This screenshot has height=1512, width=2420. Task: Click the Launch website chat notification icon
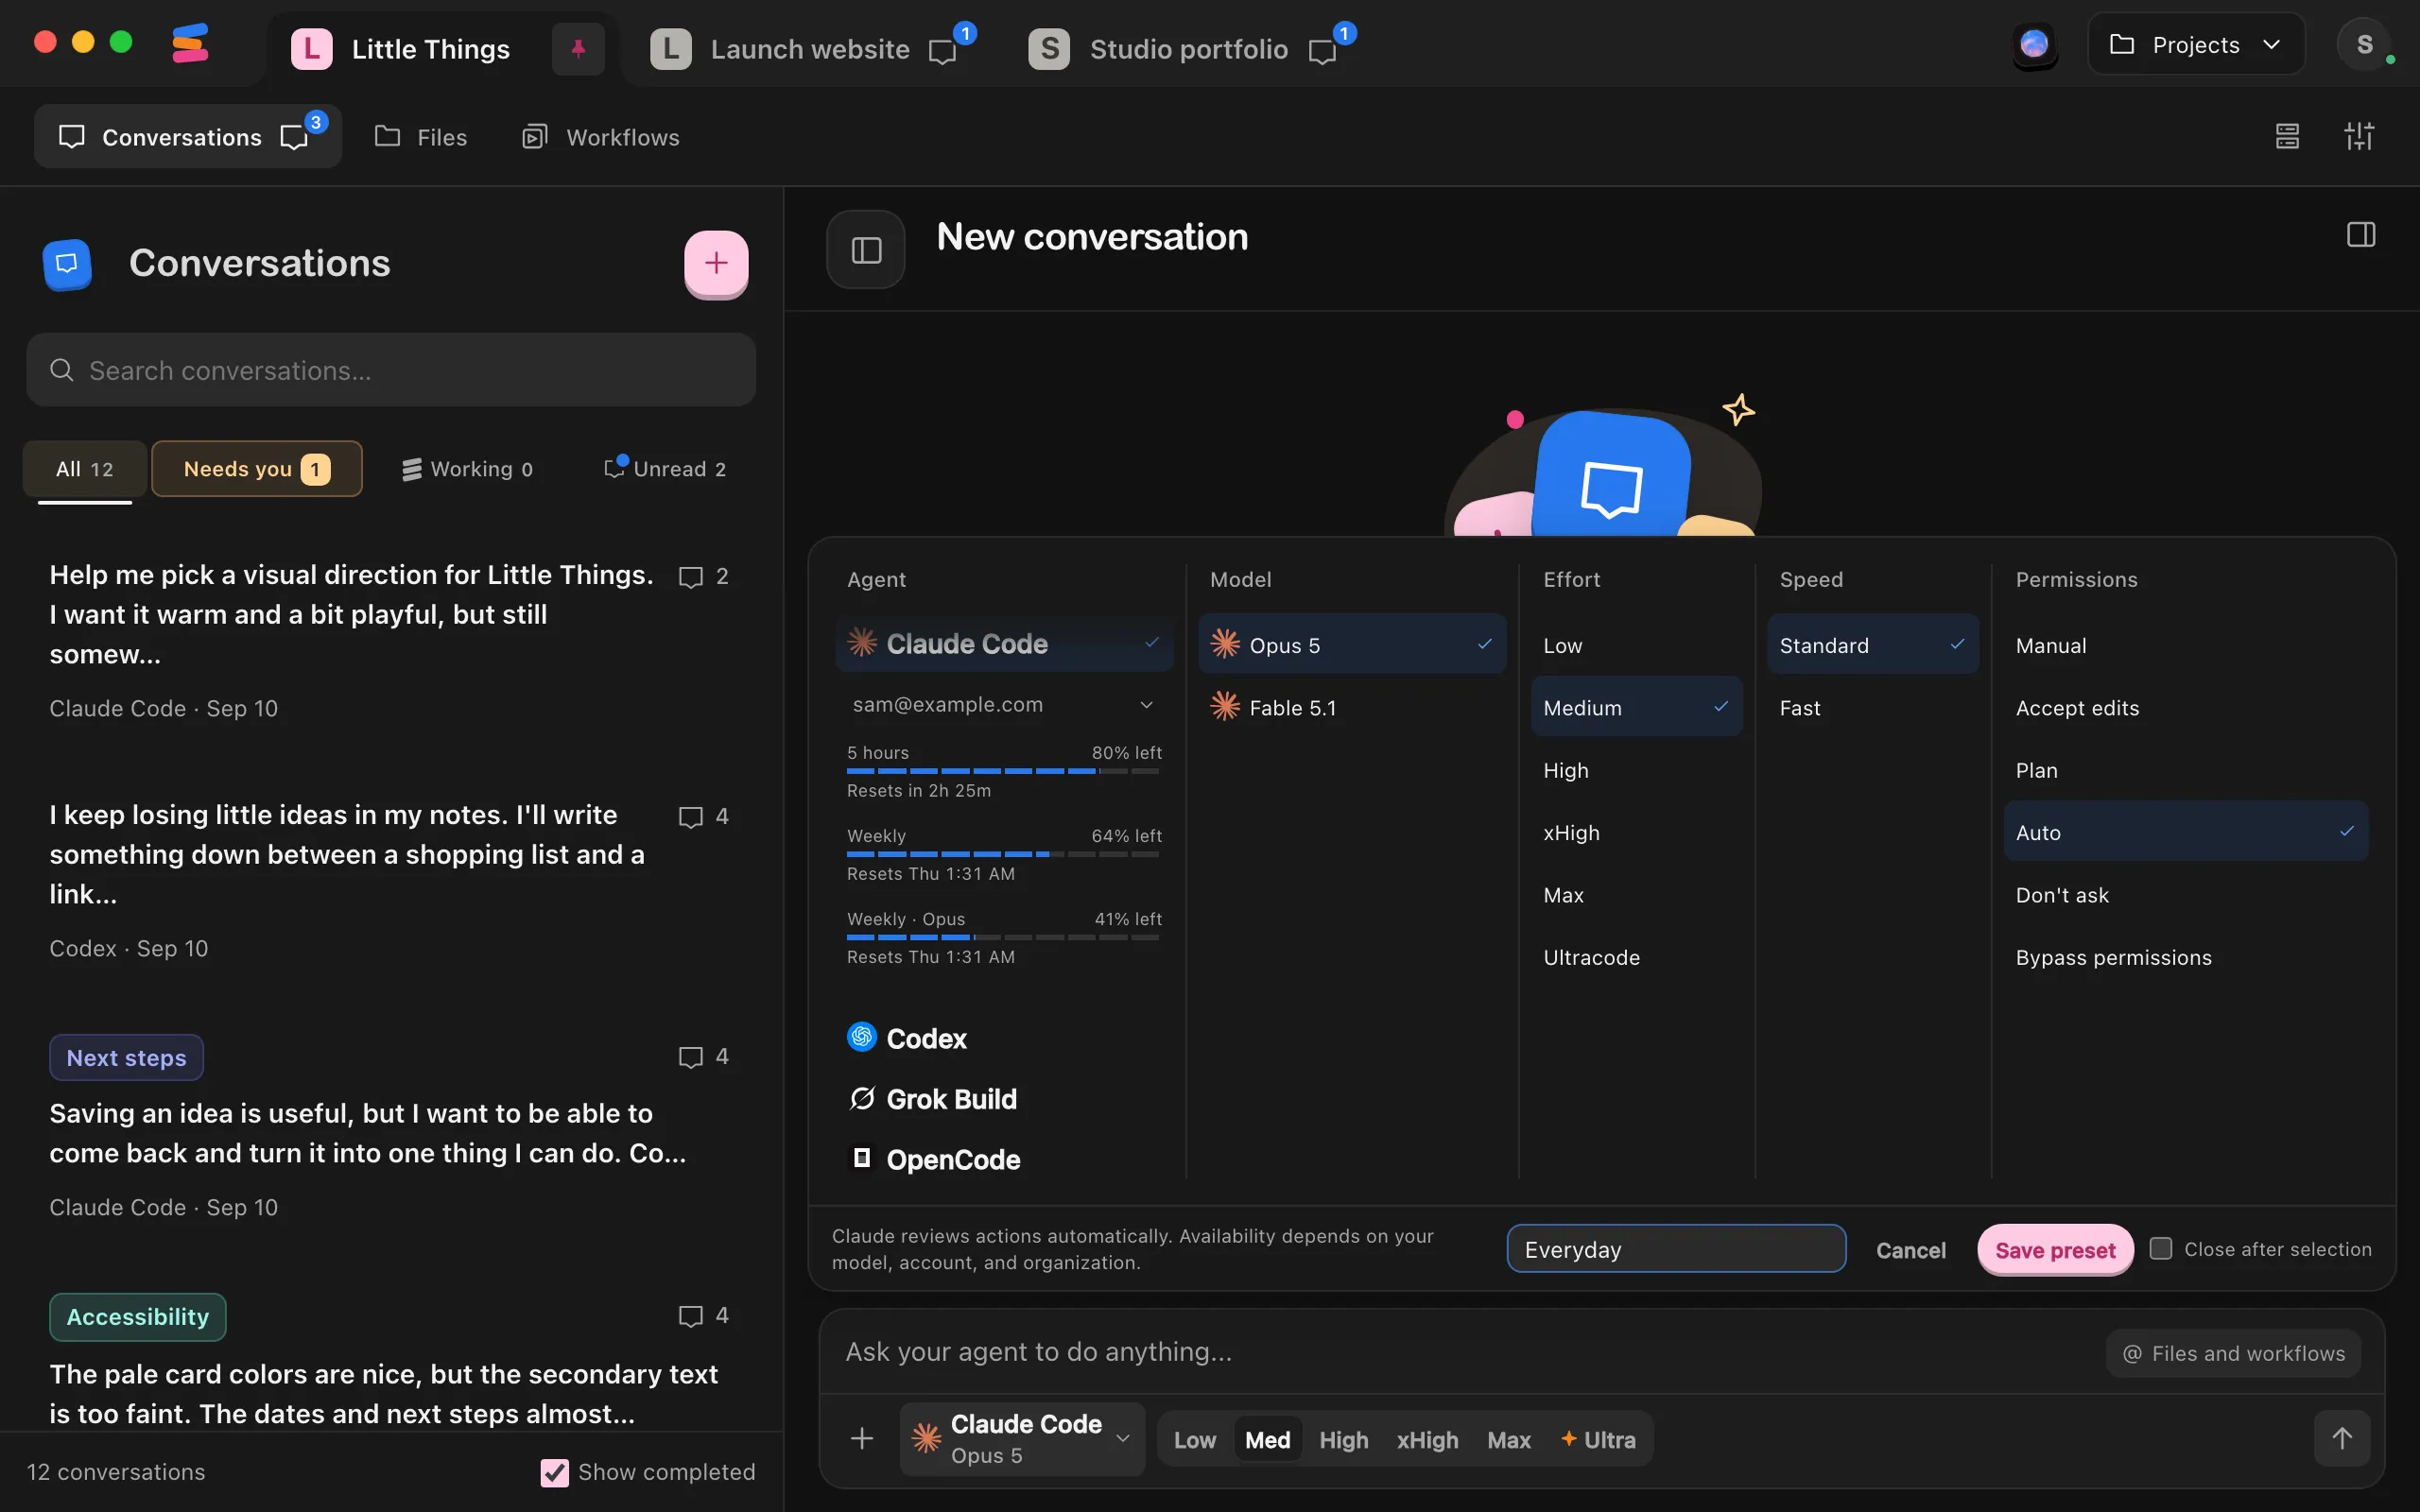pyautogui.click(x=942, y=51)
